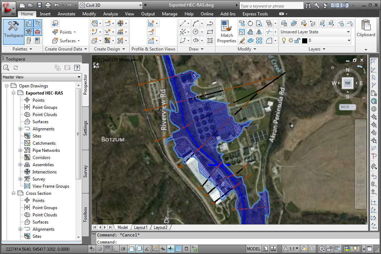Click the Sample Lines icon in Profile & Section Views
The image size is (381, 254).
point(151,32)
